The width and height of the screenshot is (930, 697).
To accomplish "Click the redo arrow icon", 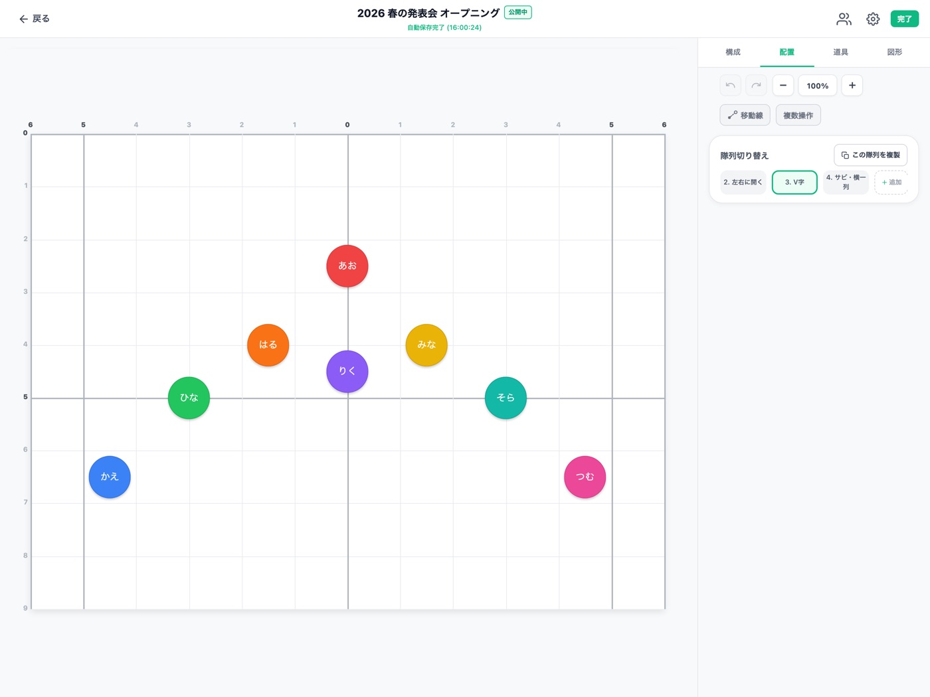I will 756,86.
